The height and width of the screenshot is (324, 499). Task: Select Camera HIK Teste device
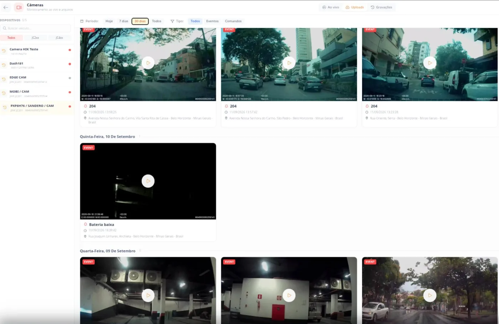[x=37, y=51]
